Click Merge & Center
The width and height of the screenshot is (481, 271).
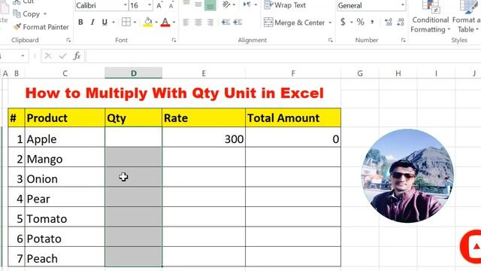[x=294, y=23]
